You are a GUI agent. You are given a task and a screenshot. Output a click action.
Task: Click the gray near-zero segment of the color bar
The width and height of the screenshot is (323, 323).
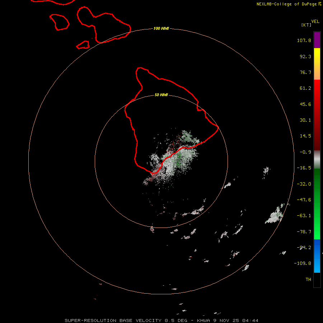[x=317, y=160]
